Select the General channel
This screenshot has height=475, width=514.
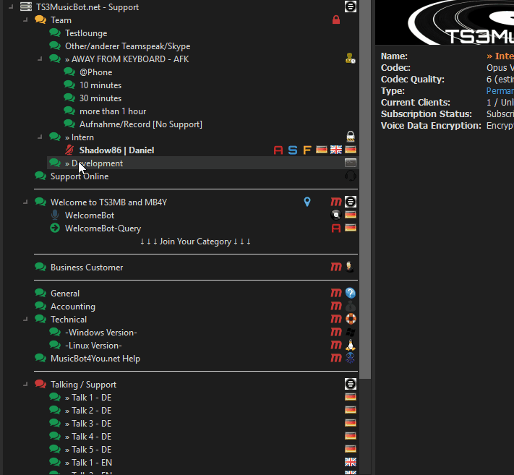tap(65, 294)
